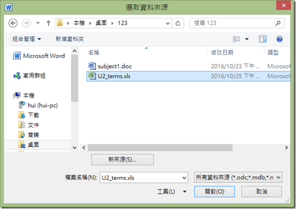Expand the address bar path dropdown
Screen dimensions: 296x209
coord(168,23)
